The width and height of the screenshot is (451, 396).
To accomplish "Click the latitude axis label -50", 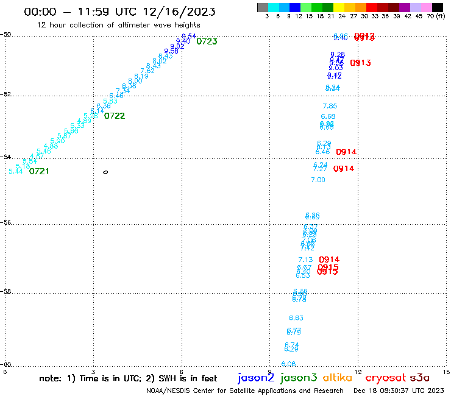I will pyautogui.click(x=5, y=35).
